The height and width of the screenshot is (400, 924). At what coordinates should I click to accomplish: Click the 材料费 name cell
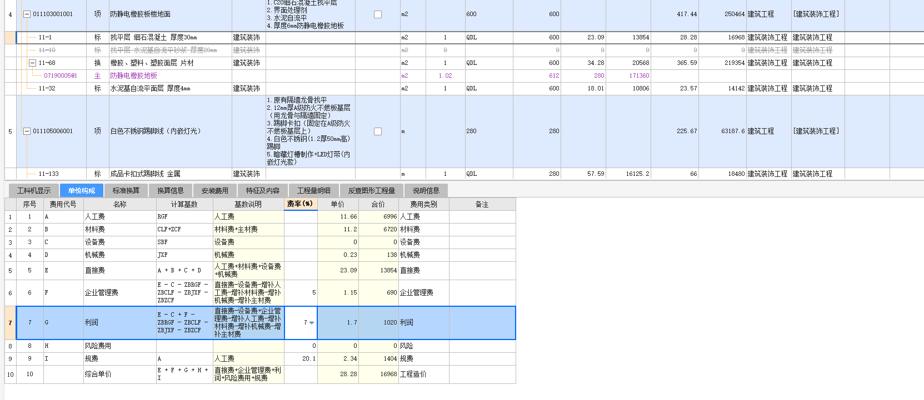(120, 229)
